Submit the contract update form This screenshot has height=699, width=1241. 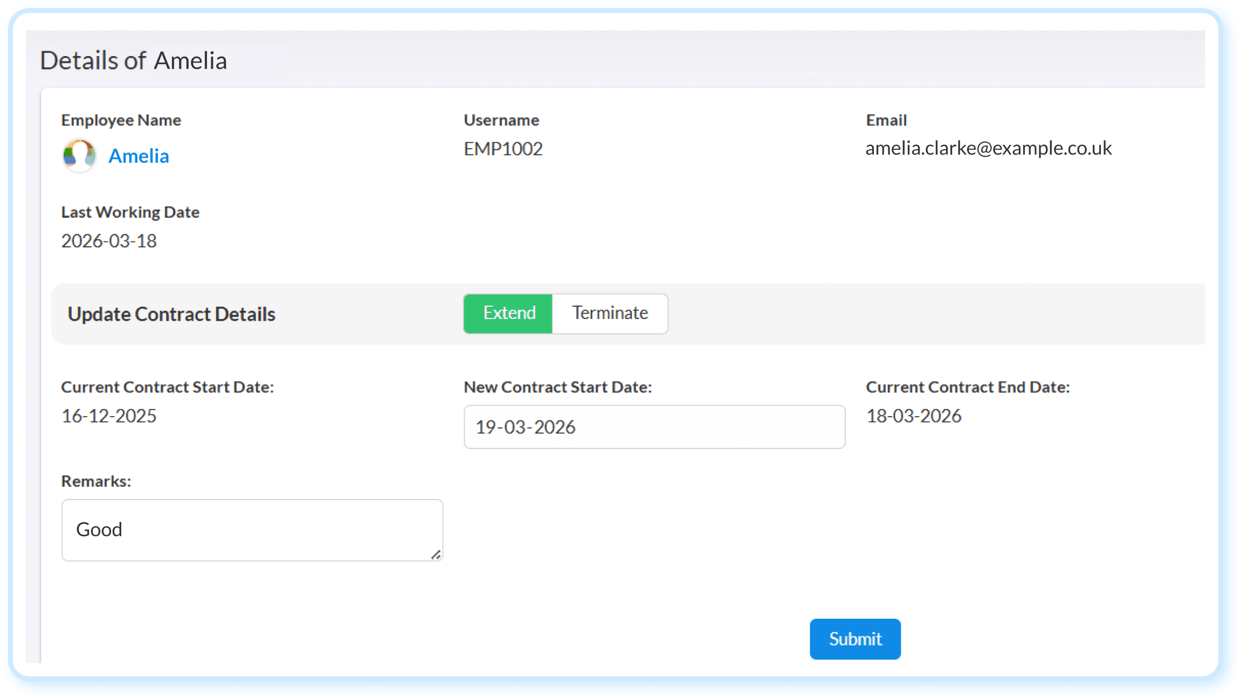[x=855, y=639]
